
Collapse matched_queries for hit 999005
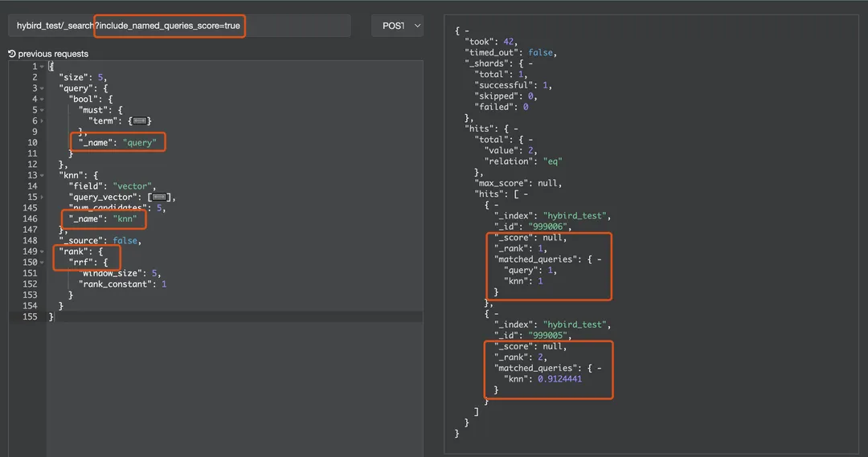(x=599, y=368)
